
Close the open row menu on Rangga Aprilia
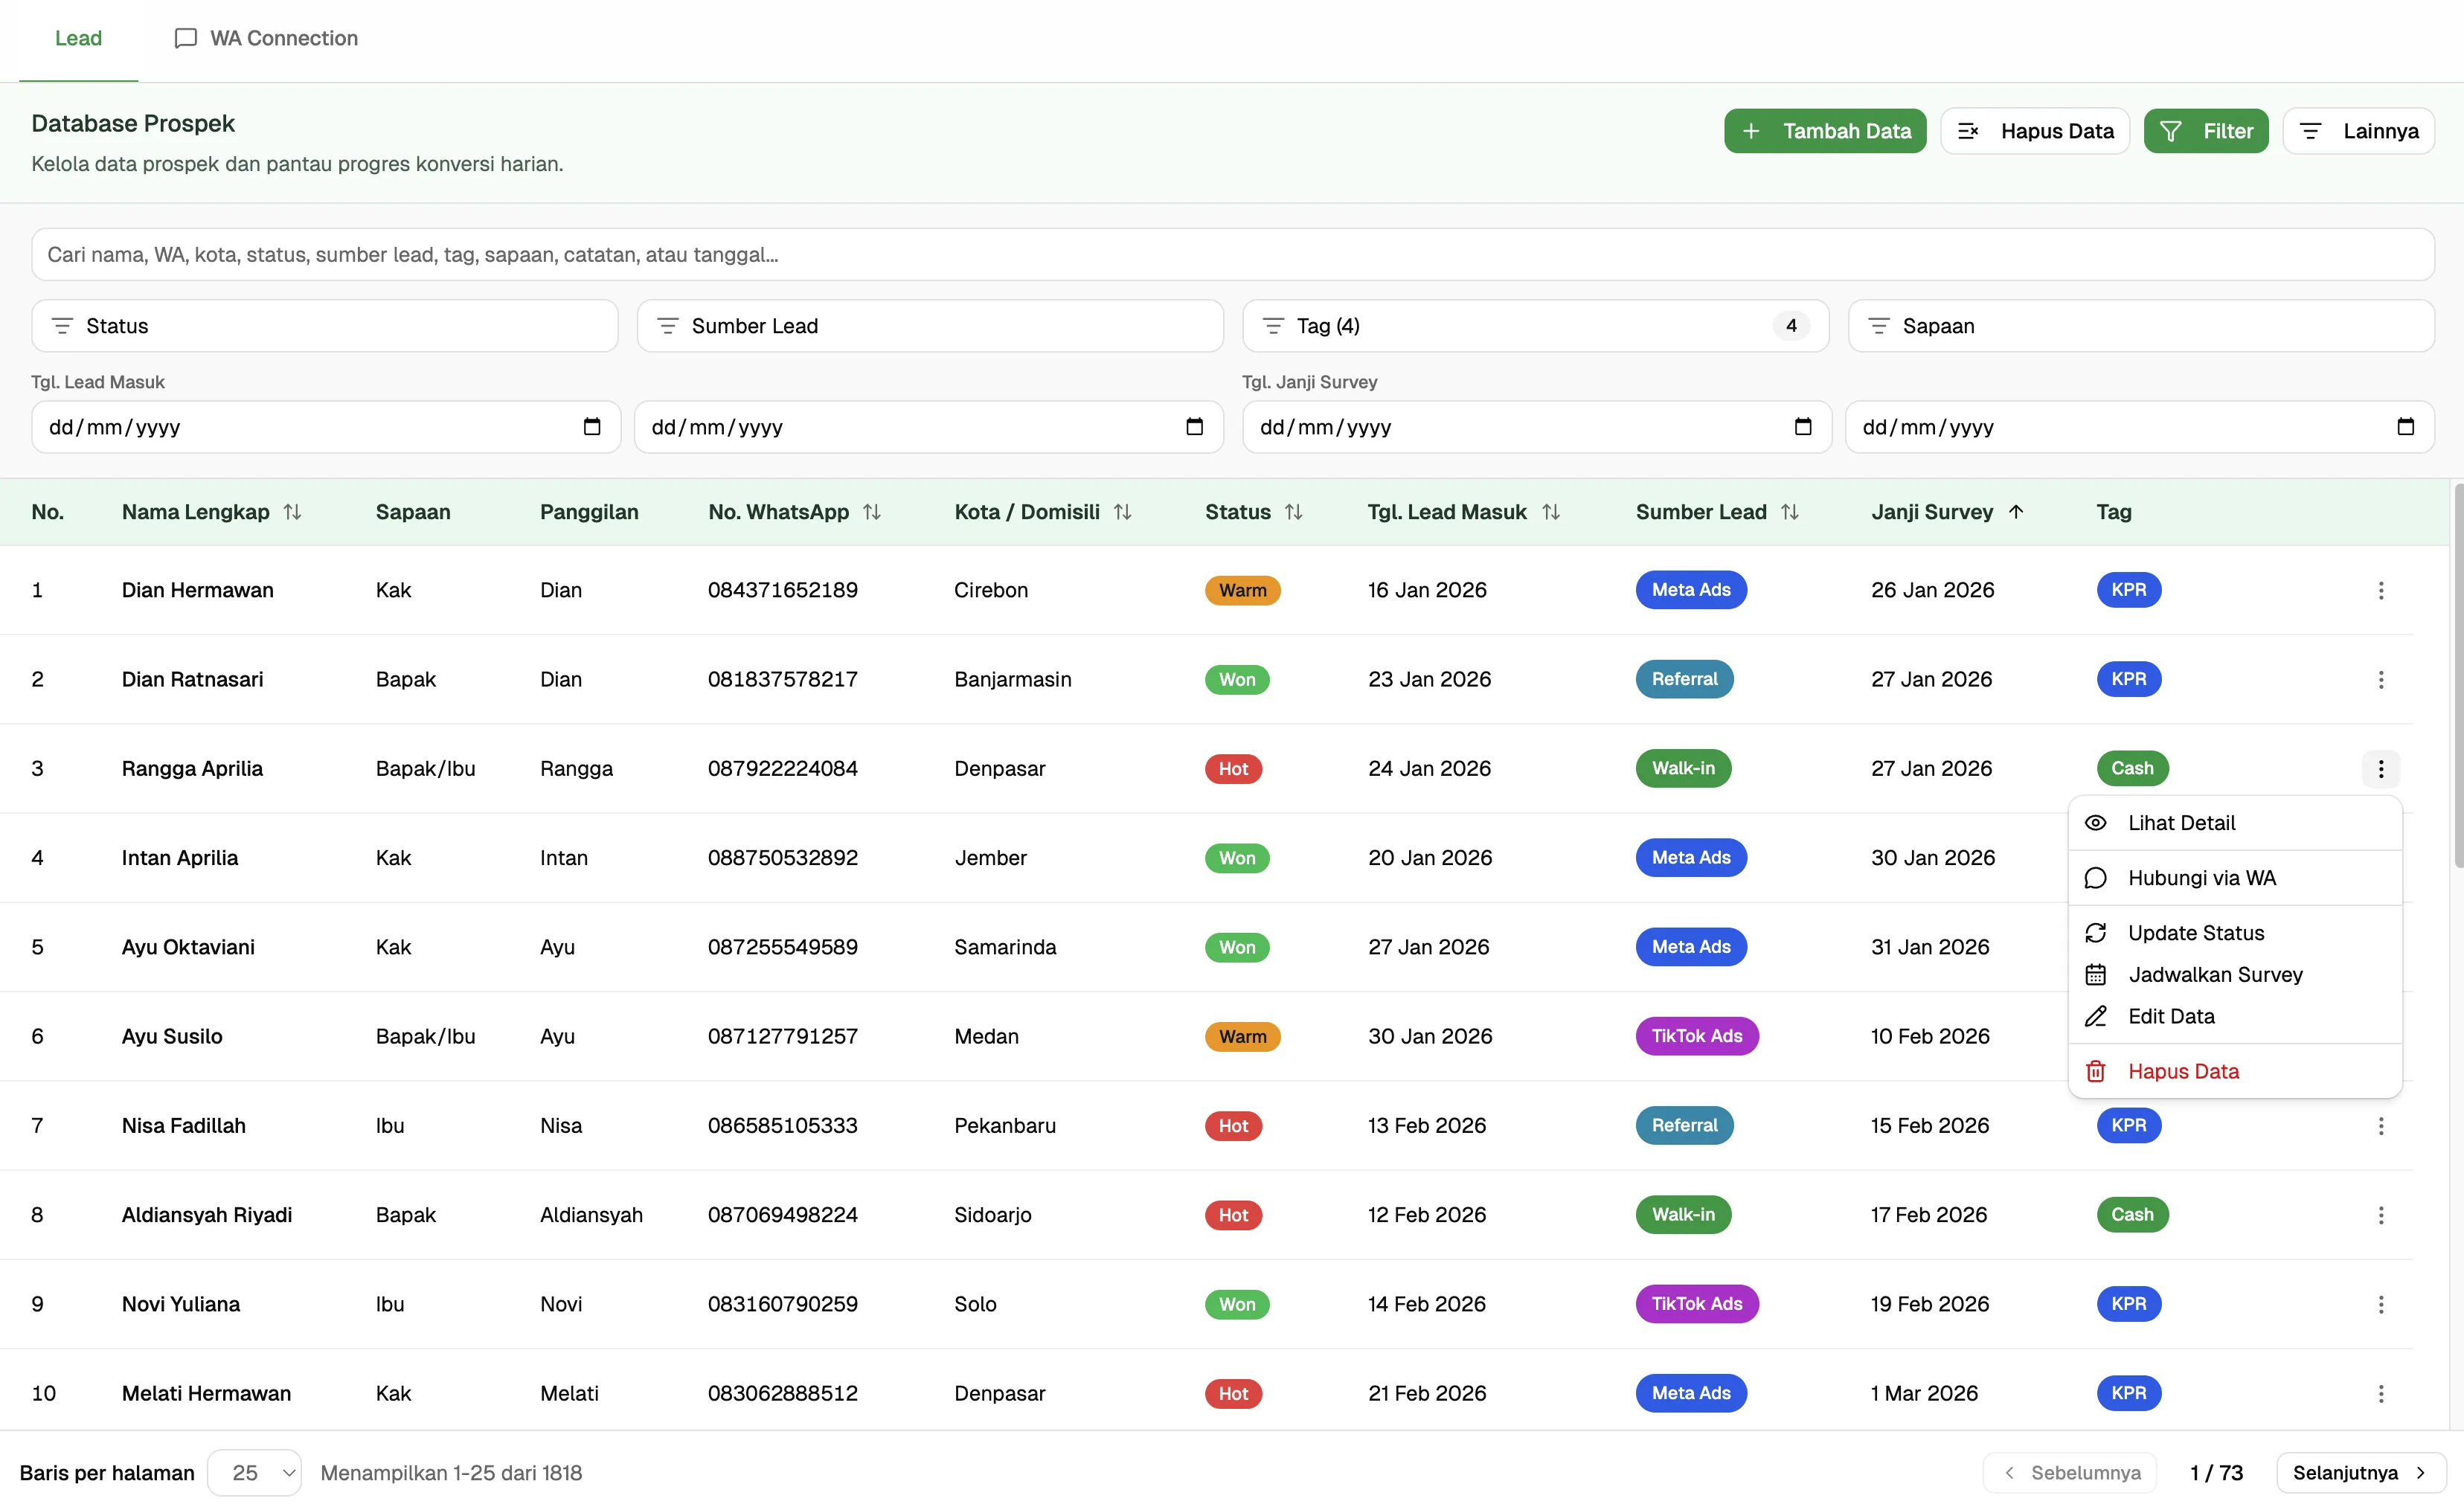click(2380, 768)
